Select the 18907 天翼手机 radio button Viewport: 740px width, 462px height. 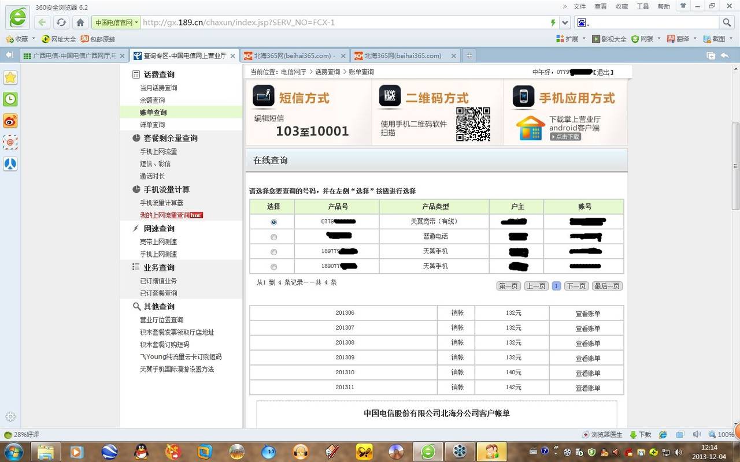point(273,267)
